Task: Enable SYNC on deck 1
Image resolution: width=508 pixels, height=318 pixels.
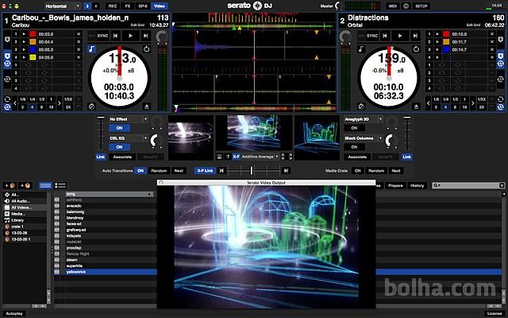Action: point(102,36)
